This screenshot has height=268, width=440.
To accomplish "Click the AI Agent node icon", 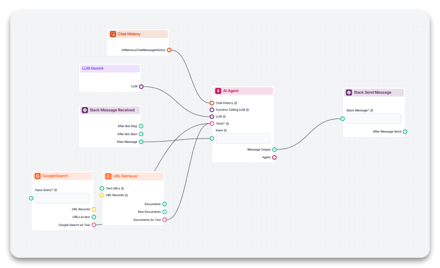I will coord(218,91).
